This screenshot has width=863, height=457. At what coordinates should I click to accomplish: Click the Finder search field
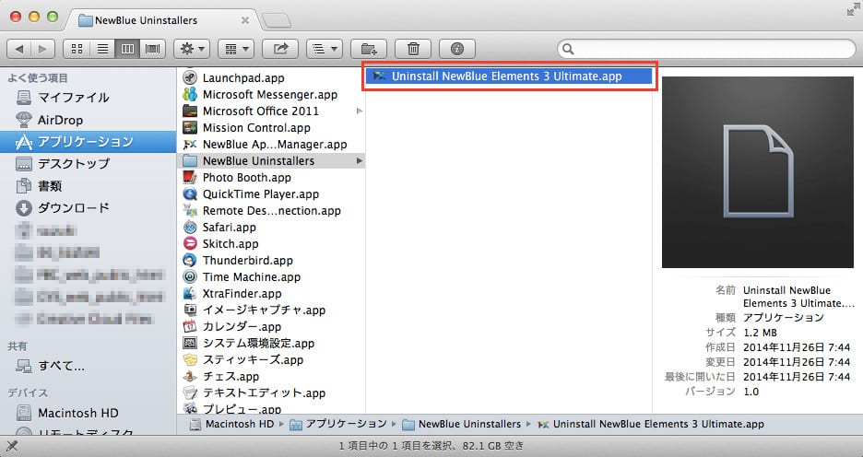coord(706,49)
